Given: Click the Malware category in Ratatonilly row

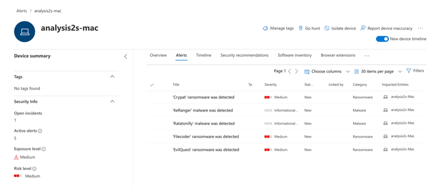Looking at the screenshot, I should (x=359, y=124).
